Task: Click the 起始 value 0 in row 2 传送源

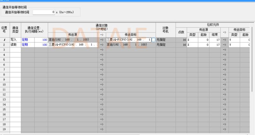Action: tap(204, 45)
